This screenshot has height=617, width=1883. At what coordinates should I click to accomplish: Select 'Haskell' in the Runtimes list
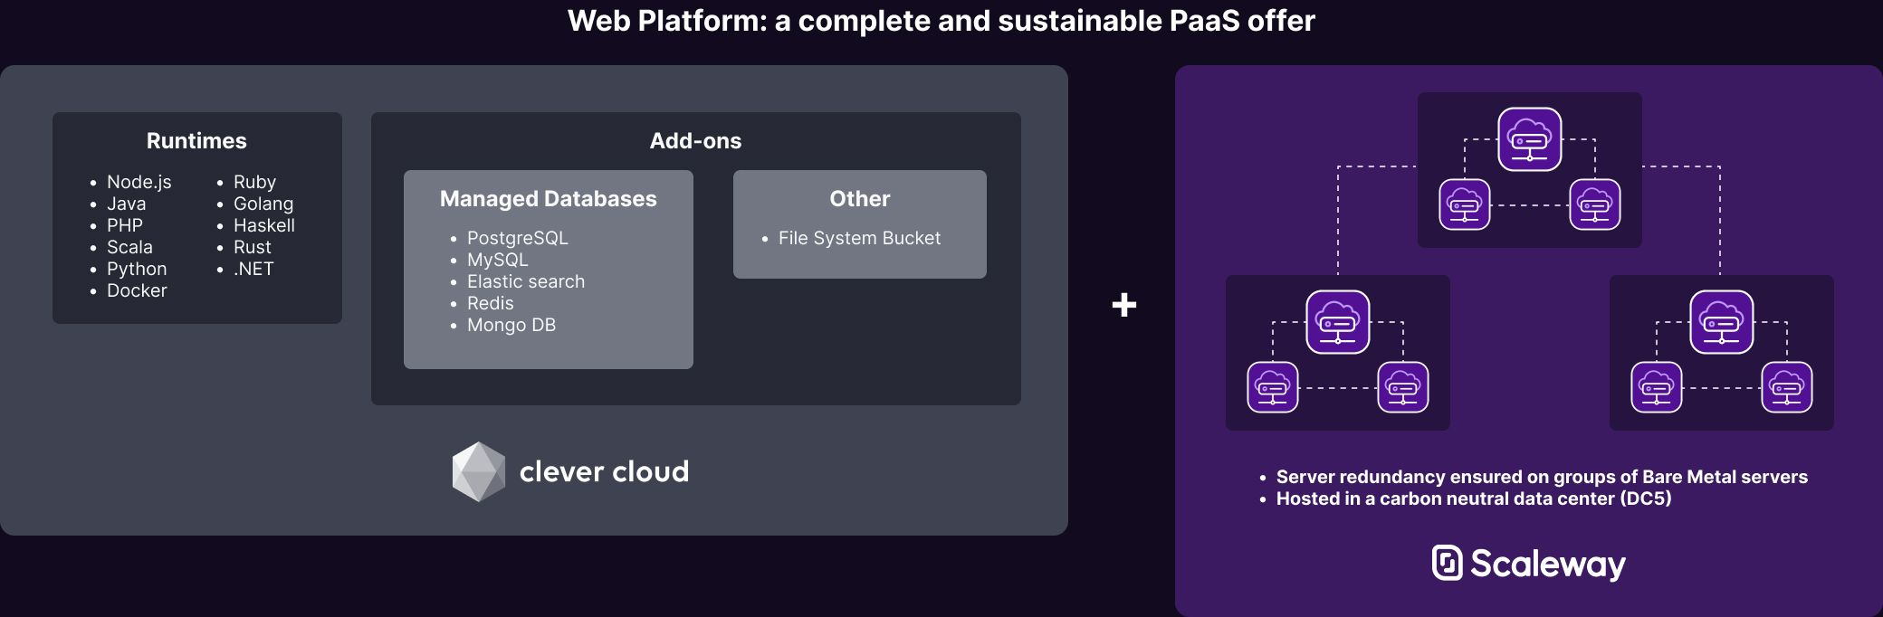264,225
